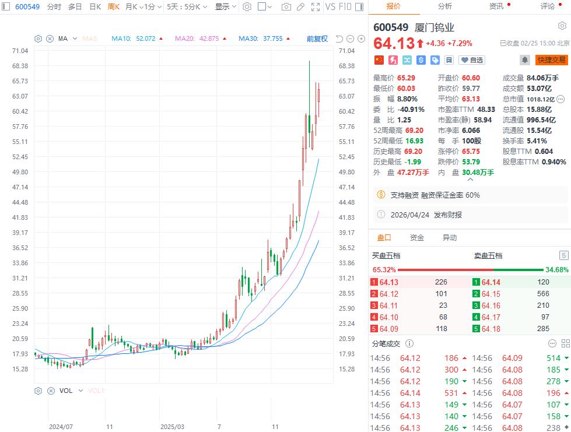
Task: Click the 快捷交易 quick trade button
Action: click(551, 60)
